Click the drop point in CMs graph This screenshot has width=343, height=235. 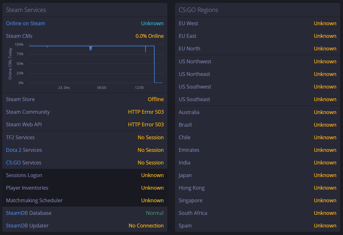154,65
